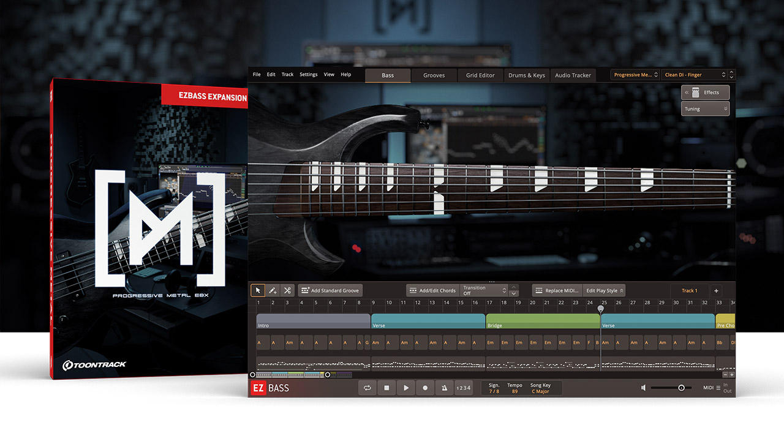Toggle the metronome icon
The width and height of the screenshot is (784, 441).
coord(444,388)
